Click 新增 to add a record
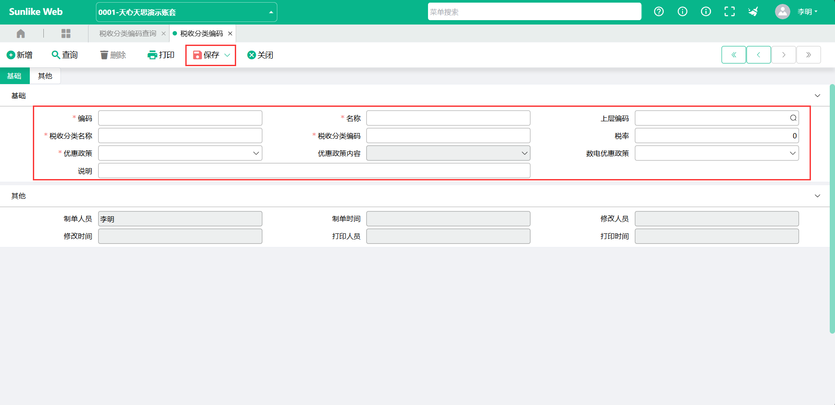835x405 pixels. point(20,55)
